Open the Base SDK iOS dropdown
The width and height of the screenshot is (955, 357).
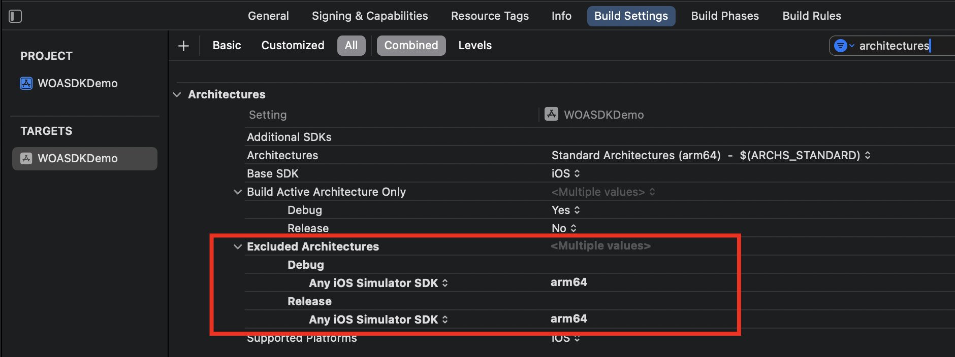565,174
